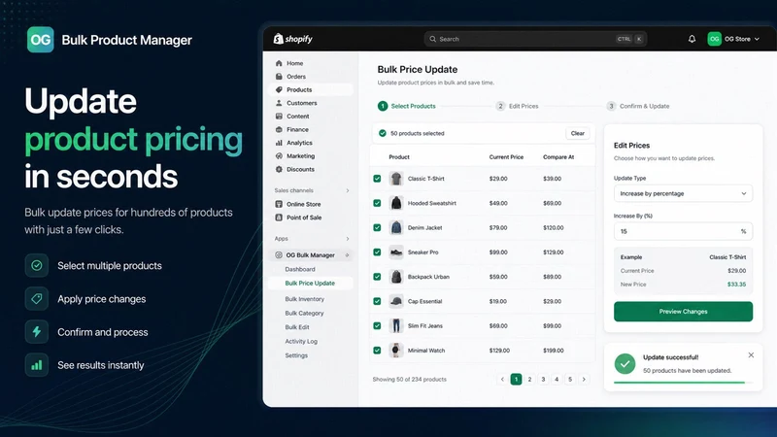The height and width of the screenshot is (437, 777).
Task: Click the Finance bank icon
Action: point(279,129)
